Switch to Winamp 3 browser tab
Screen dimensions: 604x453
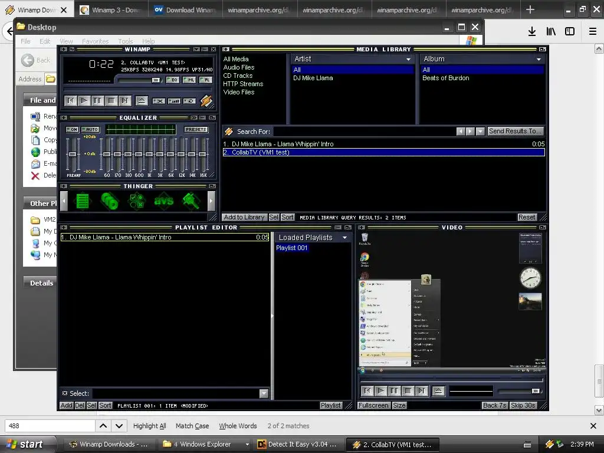111,10
